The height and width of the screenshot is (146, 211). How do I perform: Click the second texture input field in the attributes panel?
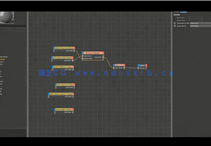[195, 20]
